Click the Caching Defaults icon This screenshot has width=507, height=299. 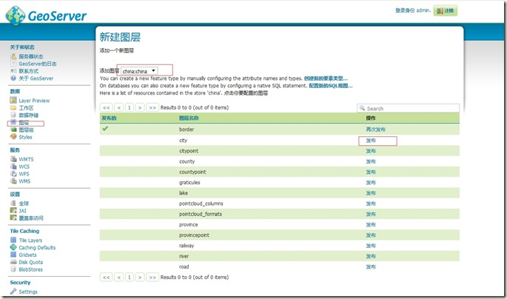13,247
